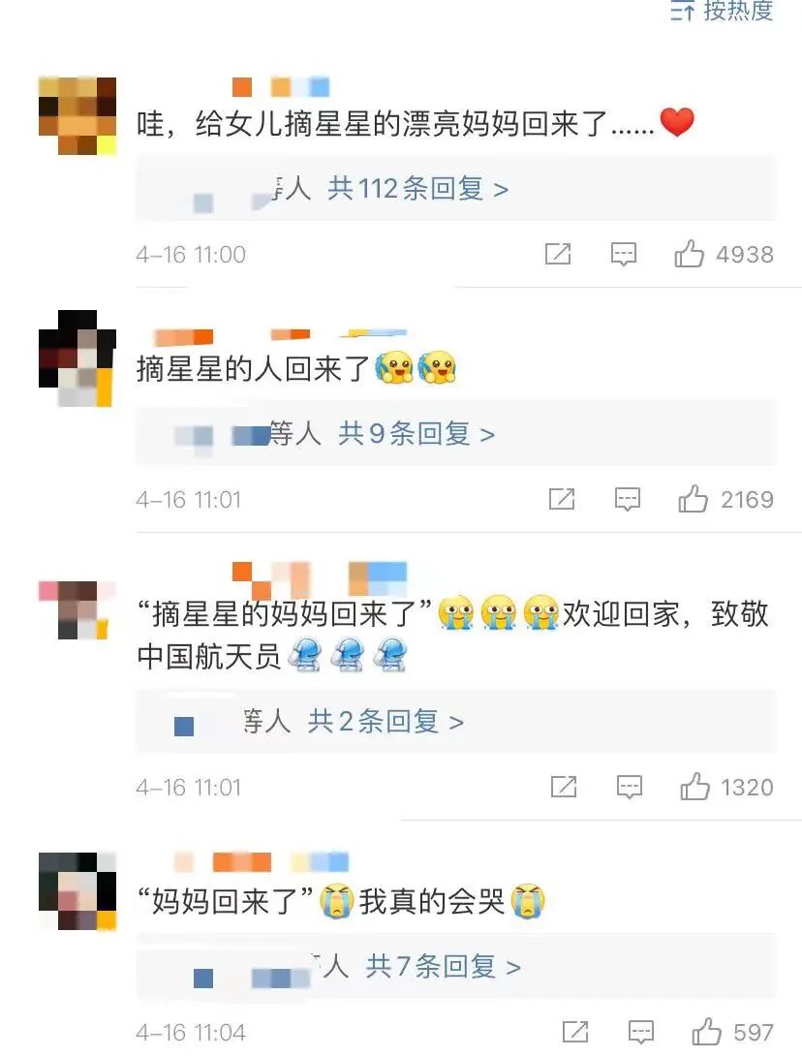
Task: Tap share icon on 2169-like comment
Action: pyautogui.click(x=562, y=499)
